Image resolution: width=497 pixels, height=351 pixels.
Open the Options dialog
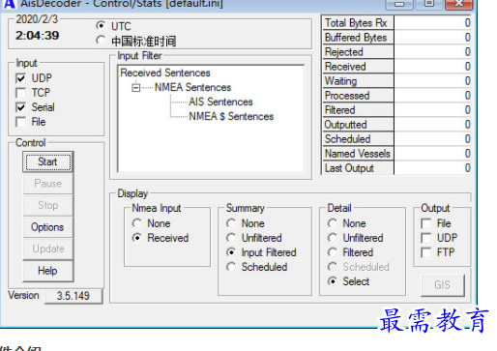coord(48,227)
